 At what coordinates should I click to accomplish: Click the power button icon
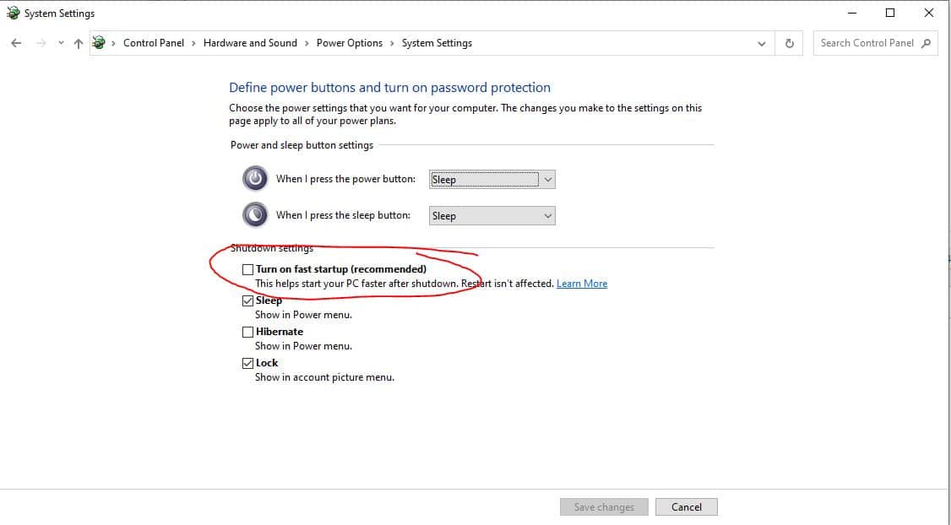coord(254,179)
